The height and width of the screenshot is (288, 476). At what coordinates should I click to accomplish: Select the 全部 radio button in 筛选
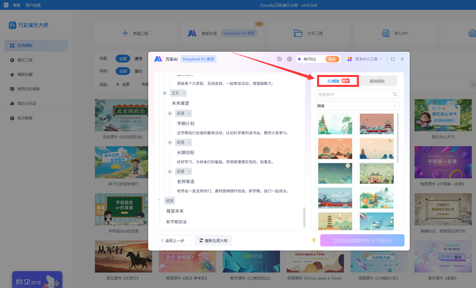tap(118, 84)
